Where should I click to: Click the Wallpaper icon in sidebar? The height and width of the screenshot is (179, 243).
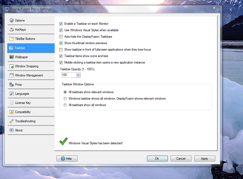(11, 57)
